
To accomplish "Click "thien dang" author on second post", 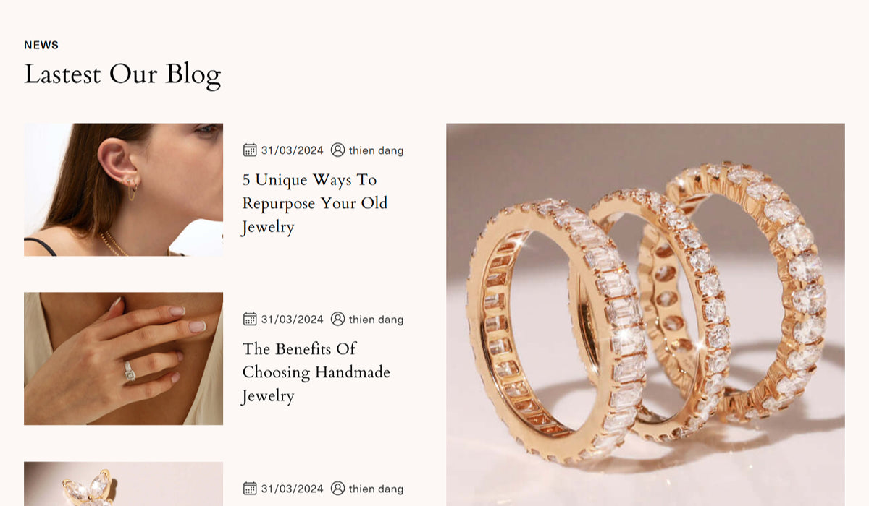I will (376, 320).
